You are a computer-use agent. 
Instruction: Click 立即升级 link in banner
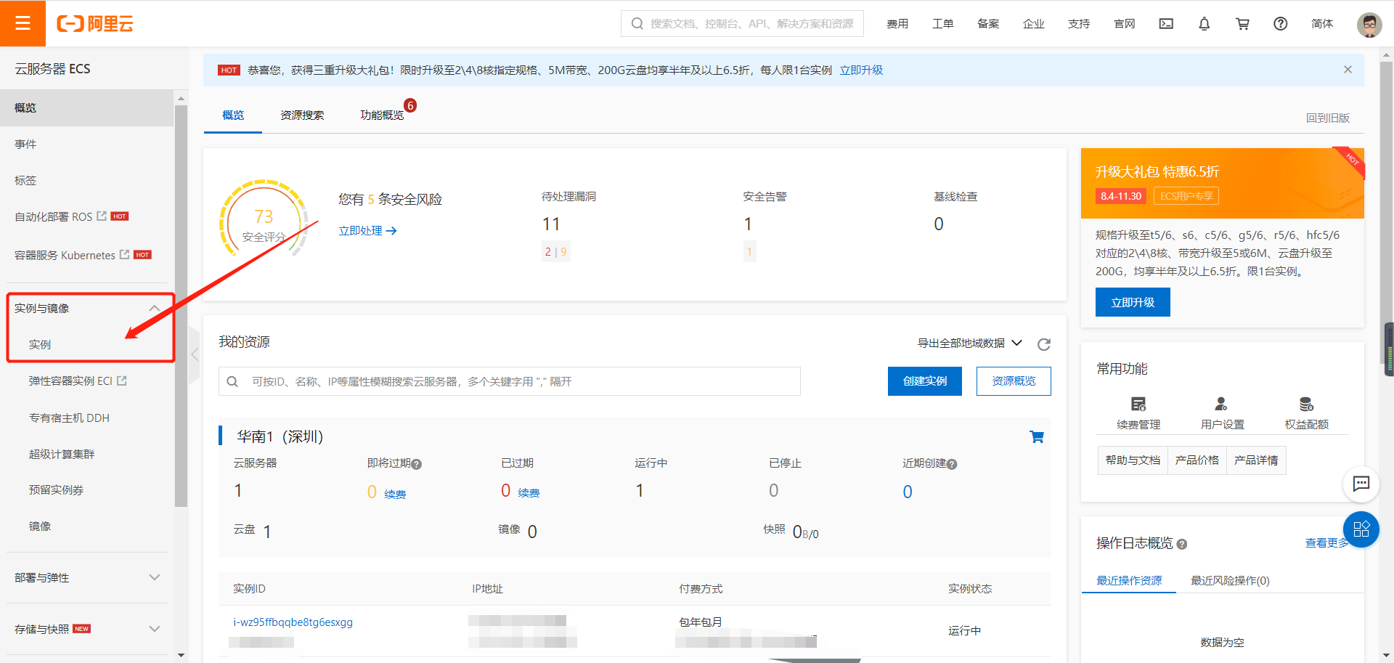(861, 70)
